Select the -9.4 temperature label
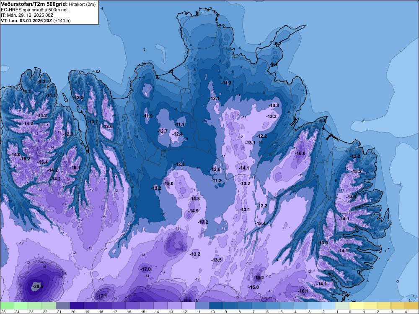The width and height of the screenshot is (419, 314). (x=273, y=65)
